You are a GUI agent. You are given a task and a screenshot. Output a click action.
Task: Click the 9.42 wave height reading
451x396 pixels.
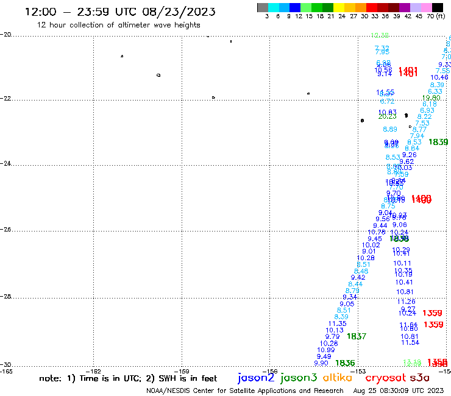point(358,278)
